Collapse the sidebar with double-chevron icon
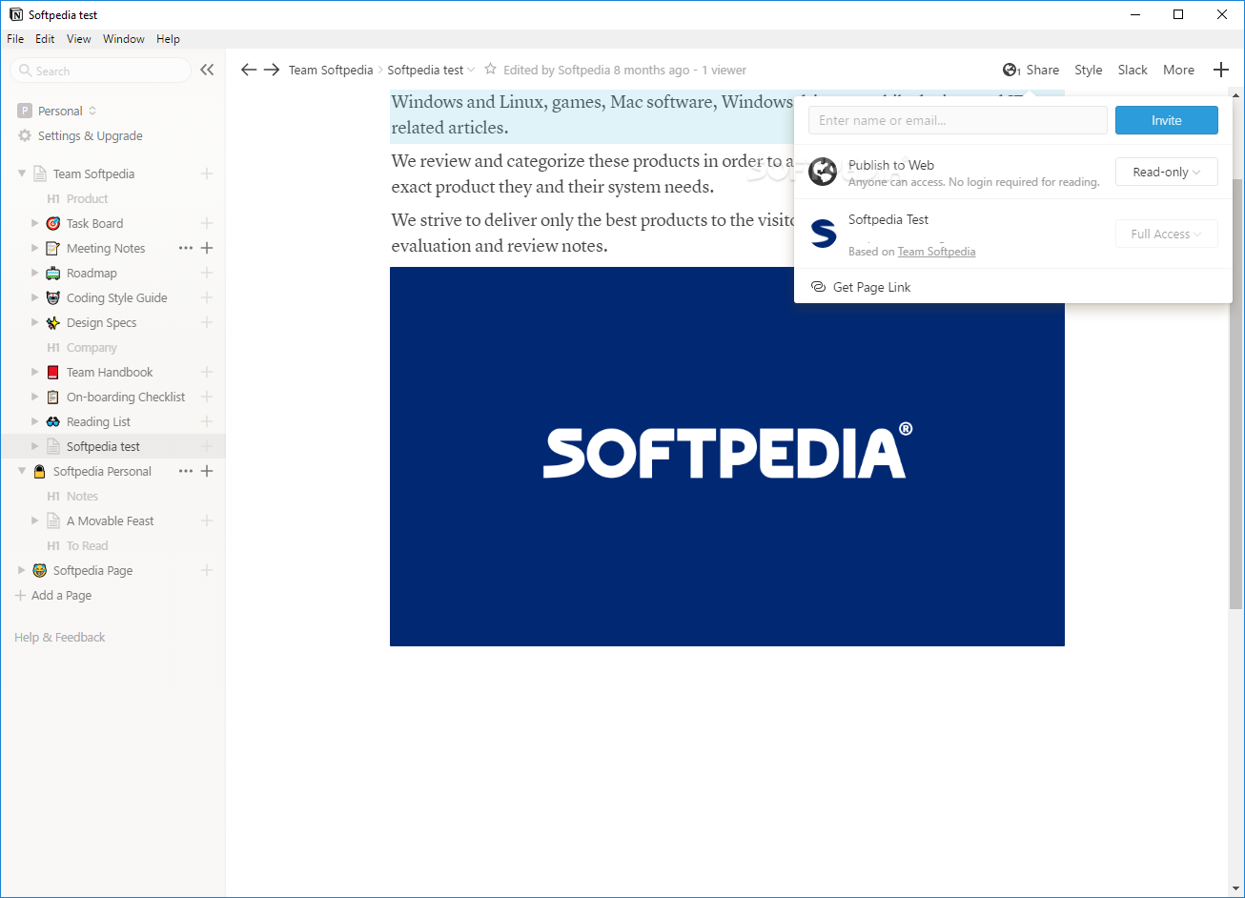The width and height of the screenshot is (1245, 898). coord(207,70)
